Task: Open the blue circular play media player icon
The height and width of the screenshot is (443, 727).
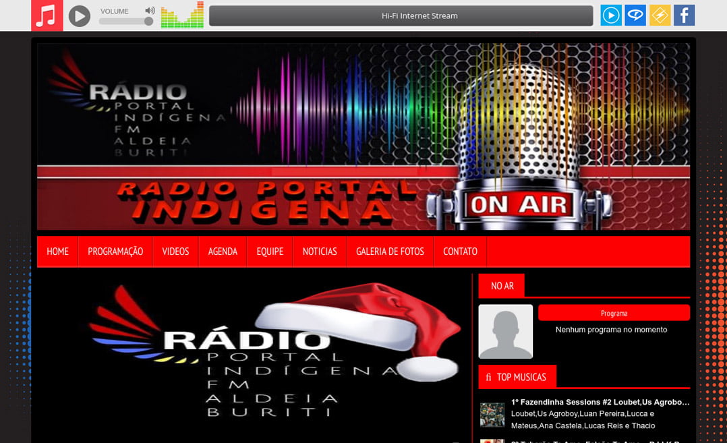Action: coord(611,16)
